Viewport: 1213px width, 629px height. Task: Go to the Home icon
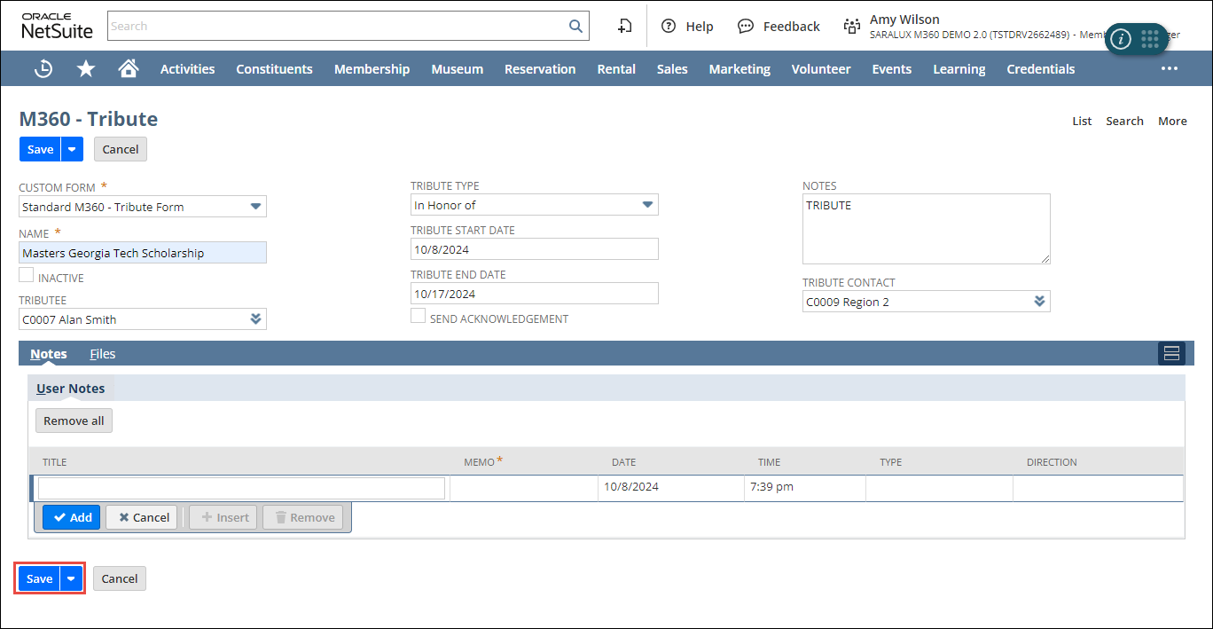[x=129, y=68]
